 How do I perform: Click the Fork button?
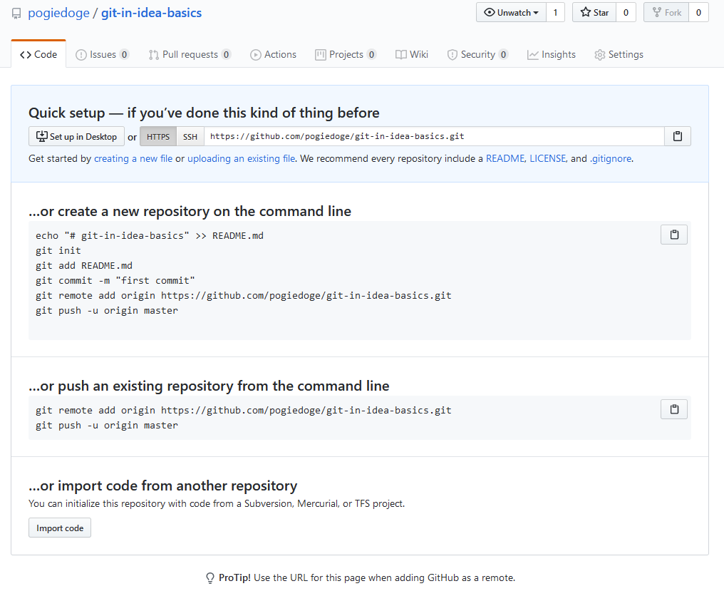(x=666, y=12)
